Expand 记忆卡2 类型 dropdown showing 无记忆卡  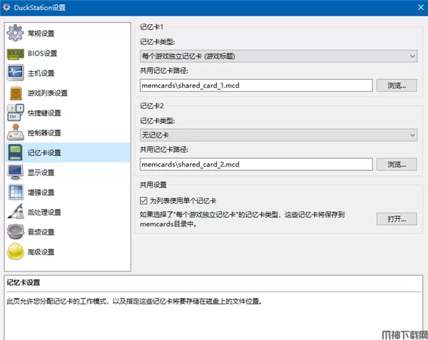(x=278, y=135)
